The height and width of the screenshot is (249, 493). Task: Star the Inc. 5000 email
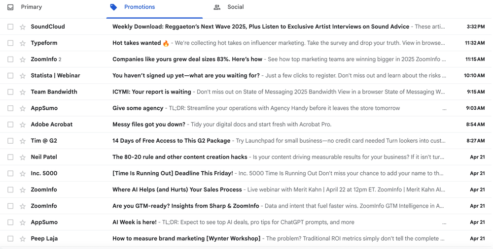click(x=23, y=174)
